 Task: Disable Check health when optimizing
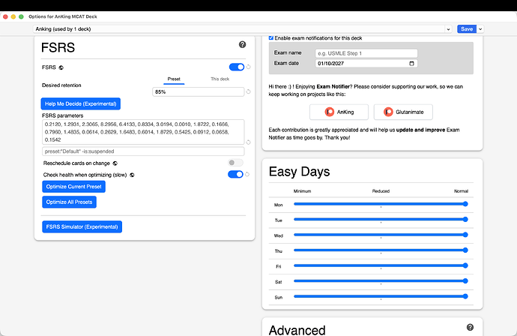point(235,174)
